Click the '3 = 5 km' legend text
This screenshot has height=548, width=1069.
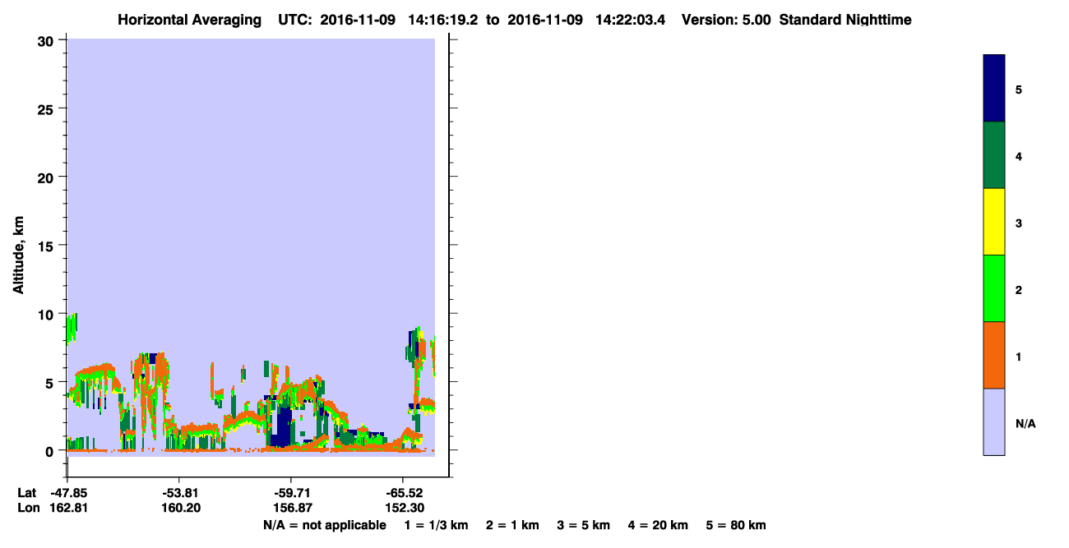click(584, 525)
